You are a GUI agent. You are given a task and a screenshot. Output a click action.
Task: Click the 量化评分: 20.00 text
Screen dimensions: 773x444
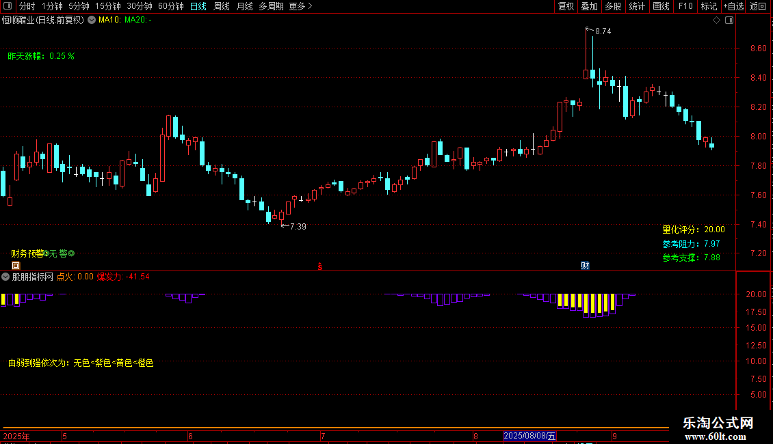click(x=694, y=230)
